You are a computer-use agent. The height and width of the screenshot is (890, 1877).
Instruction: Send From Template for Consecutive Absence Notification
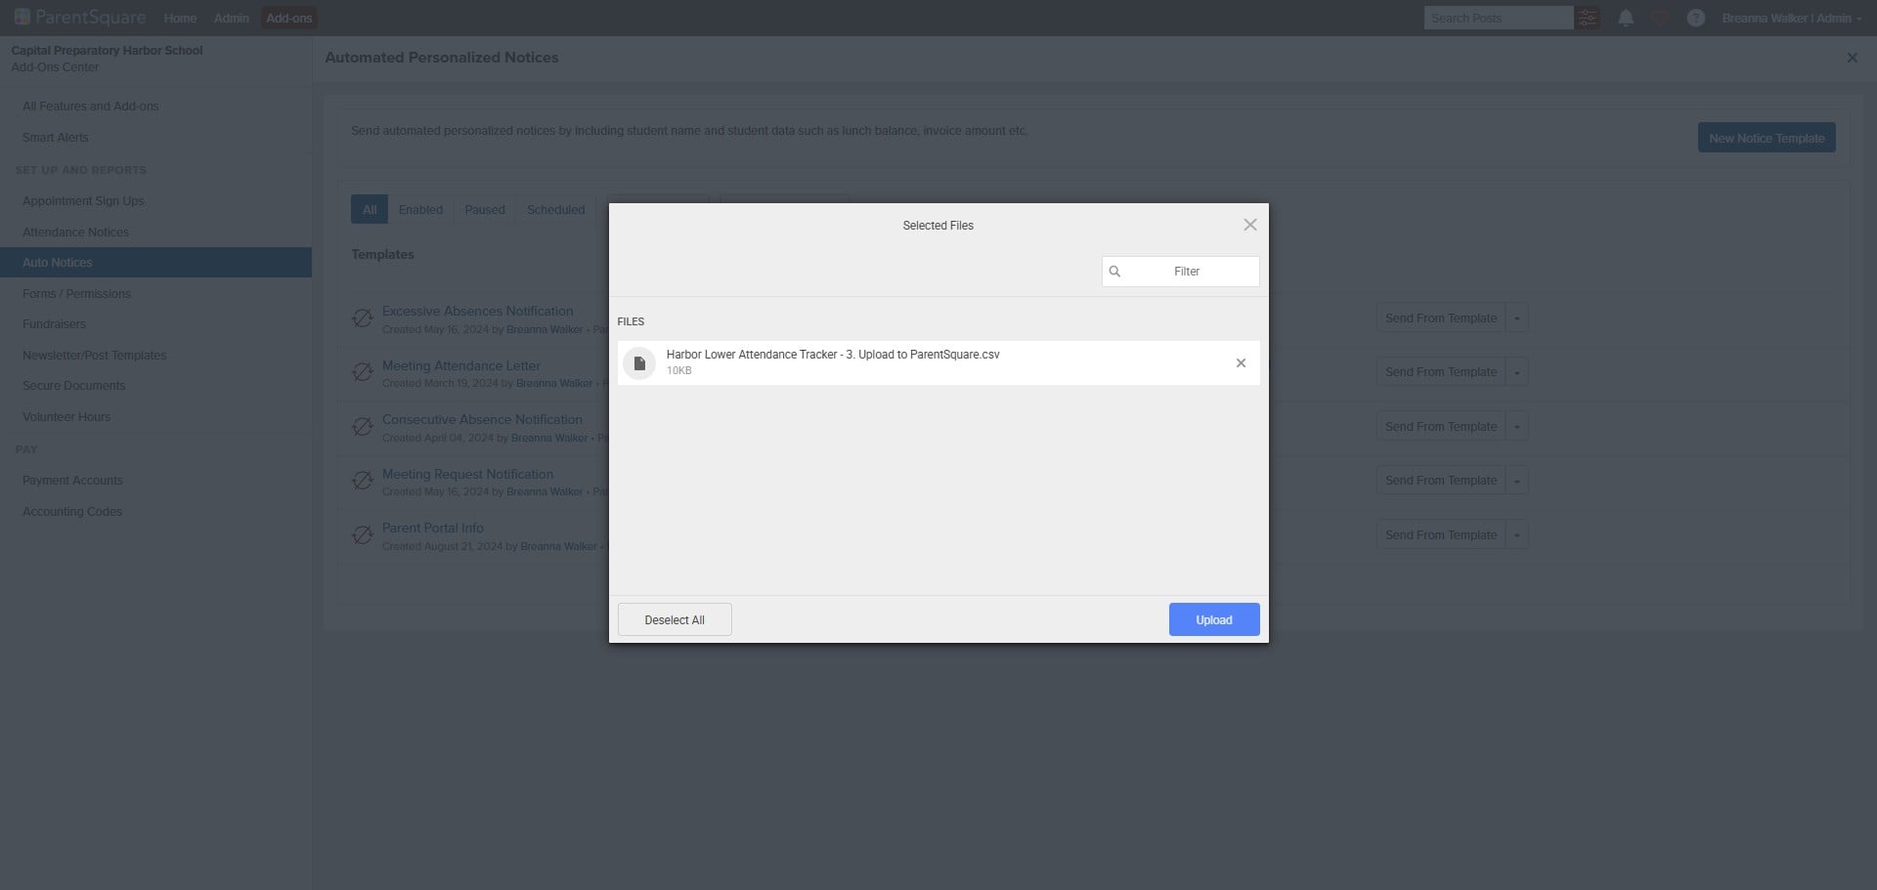tap(1440, 427)
